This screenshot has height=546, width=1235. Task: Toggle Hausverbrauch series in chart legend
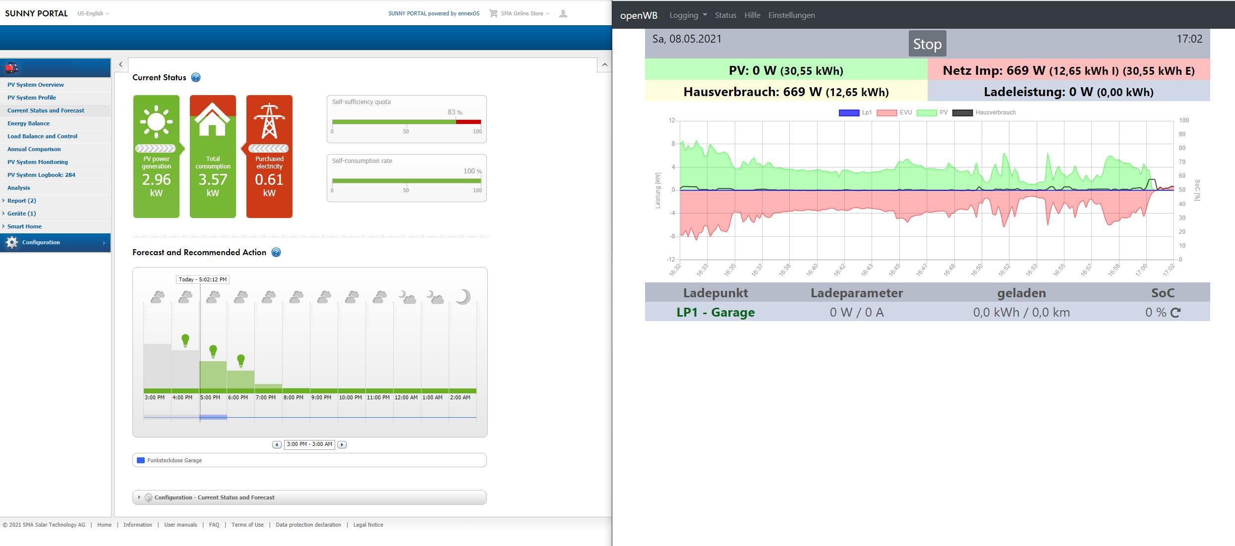[962, 112]
